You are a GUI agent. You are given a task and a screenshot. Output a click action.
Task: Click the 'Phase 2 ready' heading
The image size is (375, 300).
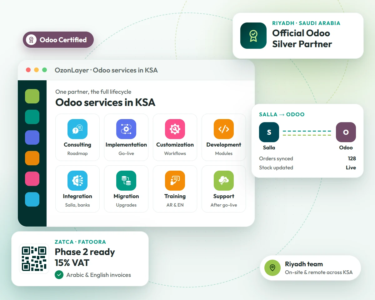pos(85,252)
